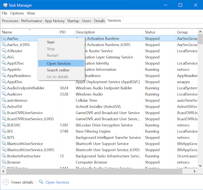Click the icon for BcastDVRUserService_63f05
This screenshot has height=190, width=203.
coord(4,119)
